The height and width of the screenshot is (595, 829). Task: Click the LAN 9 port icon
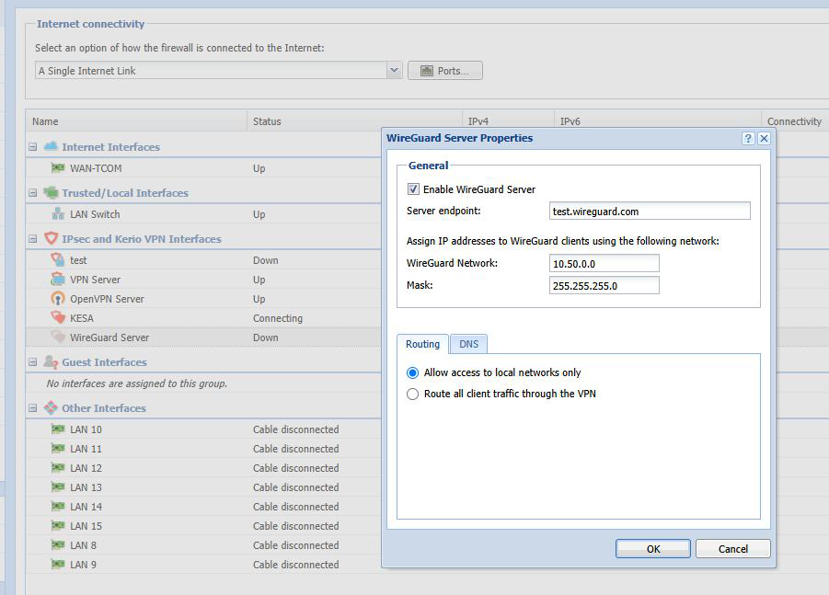point(58,565)
